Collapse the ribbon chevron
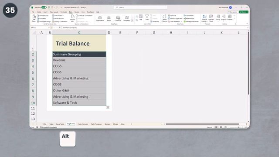The width and height of the screenshot is (279, 157). coord(247,24)
